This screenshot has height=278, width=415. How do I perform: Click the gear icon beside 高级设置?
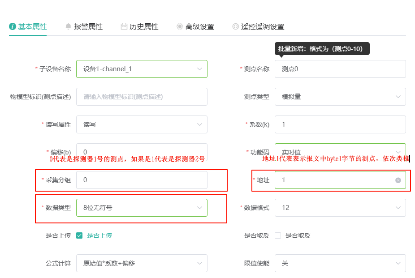[180, 26]
